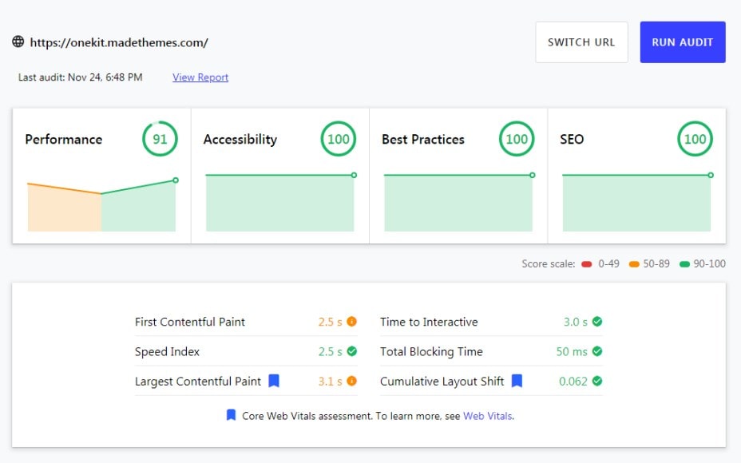
Task: Click the Performance score circle showing 91
Action: (x=160, y=139)
